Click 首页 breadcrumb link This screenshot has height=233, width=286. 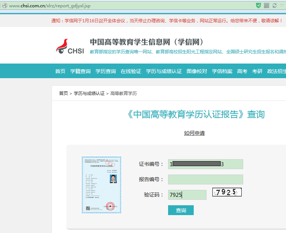[x=63, y=93]
